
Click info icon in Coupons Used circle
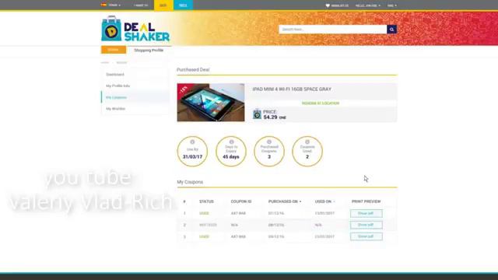[307, 142]
